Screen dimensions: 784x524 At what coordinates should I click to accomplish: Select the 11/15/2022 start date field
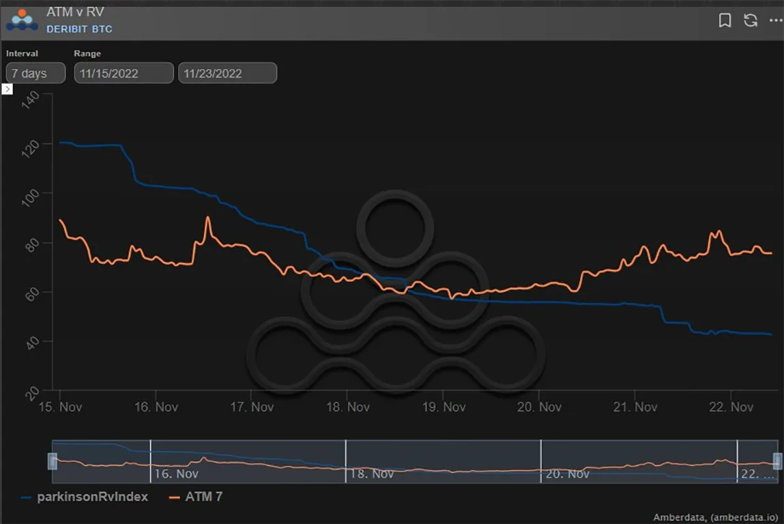tap(124, 73)
